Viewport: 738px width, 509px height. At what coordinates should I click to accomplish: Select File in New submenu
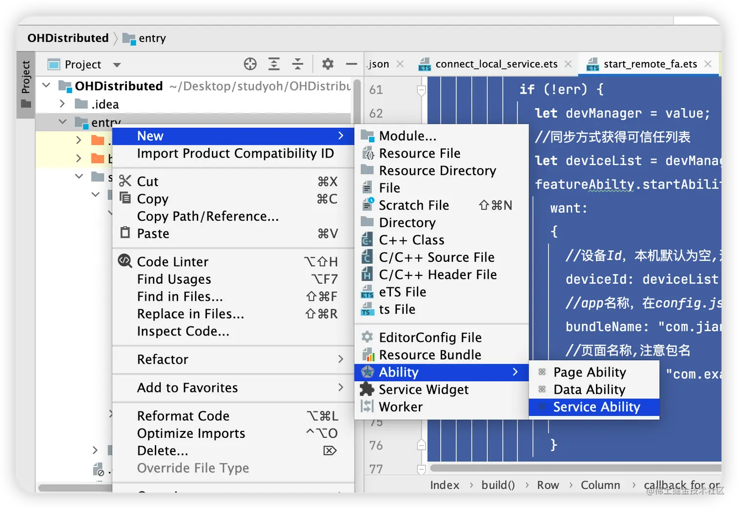coord(442,188)
